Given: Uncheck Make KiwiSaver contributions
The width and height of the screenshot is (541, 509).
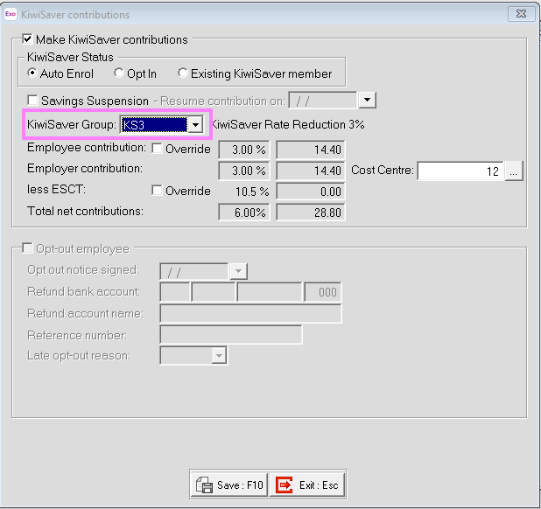Looking at the screenshot, I should click(28, 38).
